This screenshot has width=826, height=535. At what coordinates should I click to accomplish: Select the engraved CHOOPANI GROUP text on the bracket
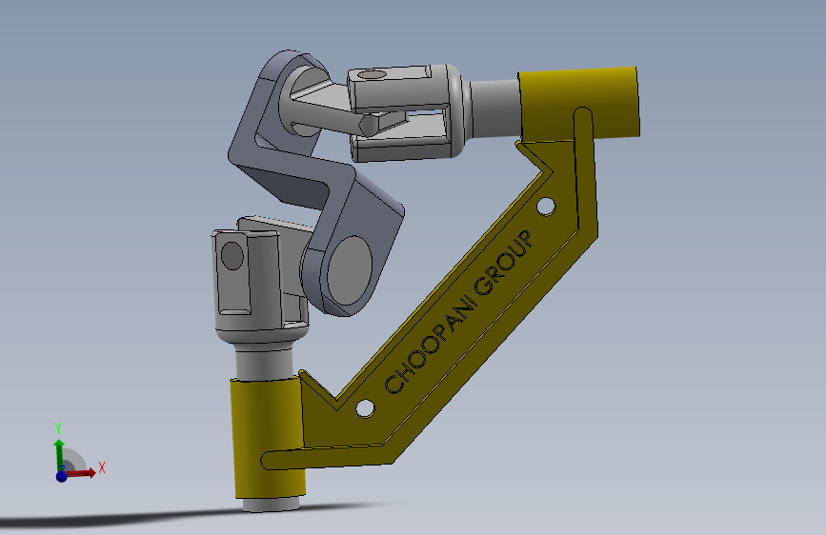459,311
